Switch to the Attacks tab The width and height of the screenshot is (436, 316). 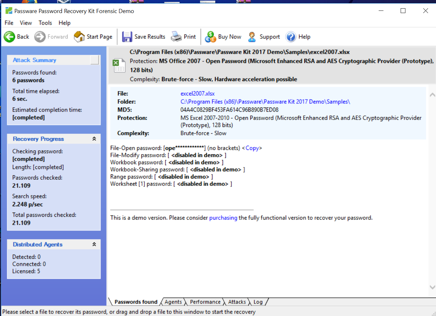tap(237, 302)
